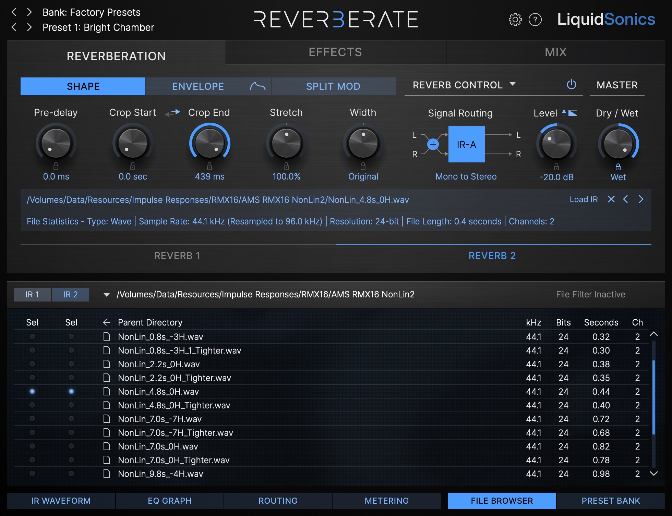Select the Shape sub-tab
Image resolution: width=672 pixels, height=516 pixels.
(x=83, y=86)
